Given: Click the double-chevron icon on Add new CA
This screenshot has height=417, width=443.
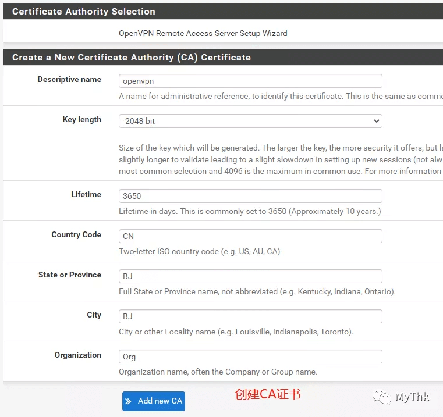Looking at the screenshot, I should (x=128, y=401).
